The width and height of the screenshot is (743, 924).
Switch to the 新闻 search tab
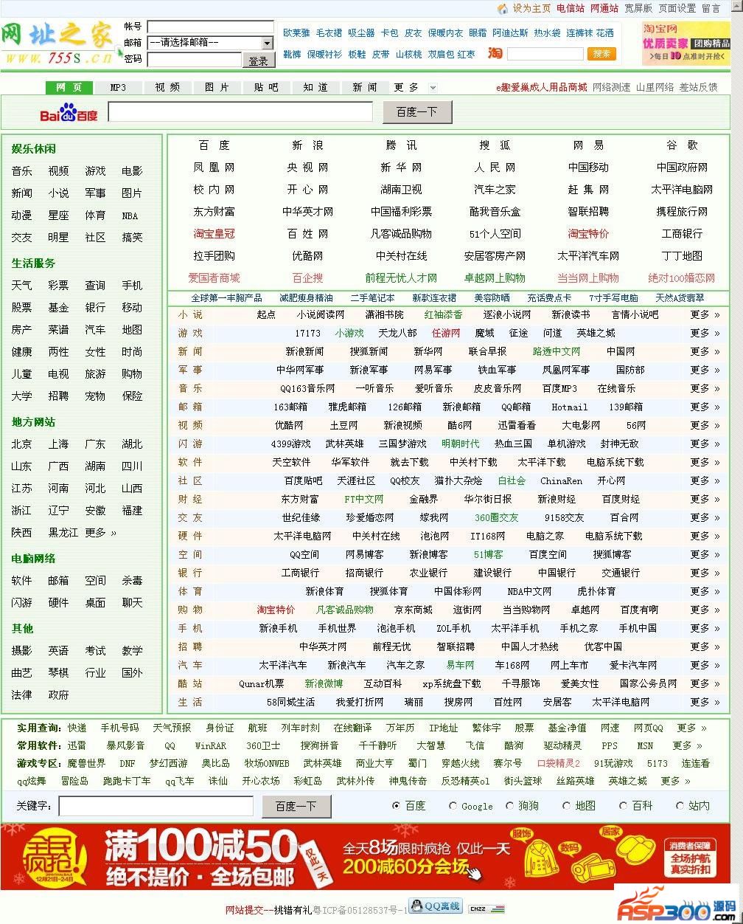[365, 87]
